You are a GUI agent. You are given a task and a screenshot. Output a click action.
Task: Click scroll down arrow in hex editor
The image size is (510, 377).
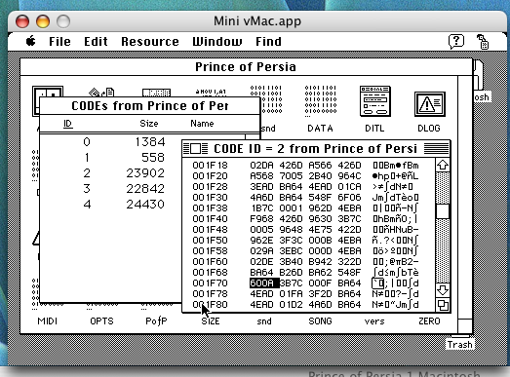click(x=443, y=290)
